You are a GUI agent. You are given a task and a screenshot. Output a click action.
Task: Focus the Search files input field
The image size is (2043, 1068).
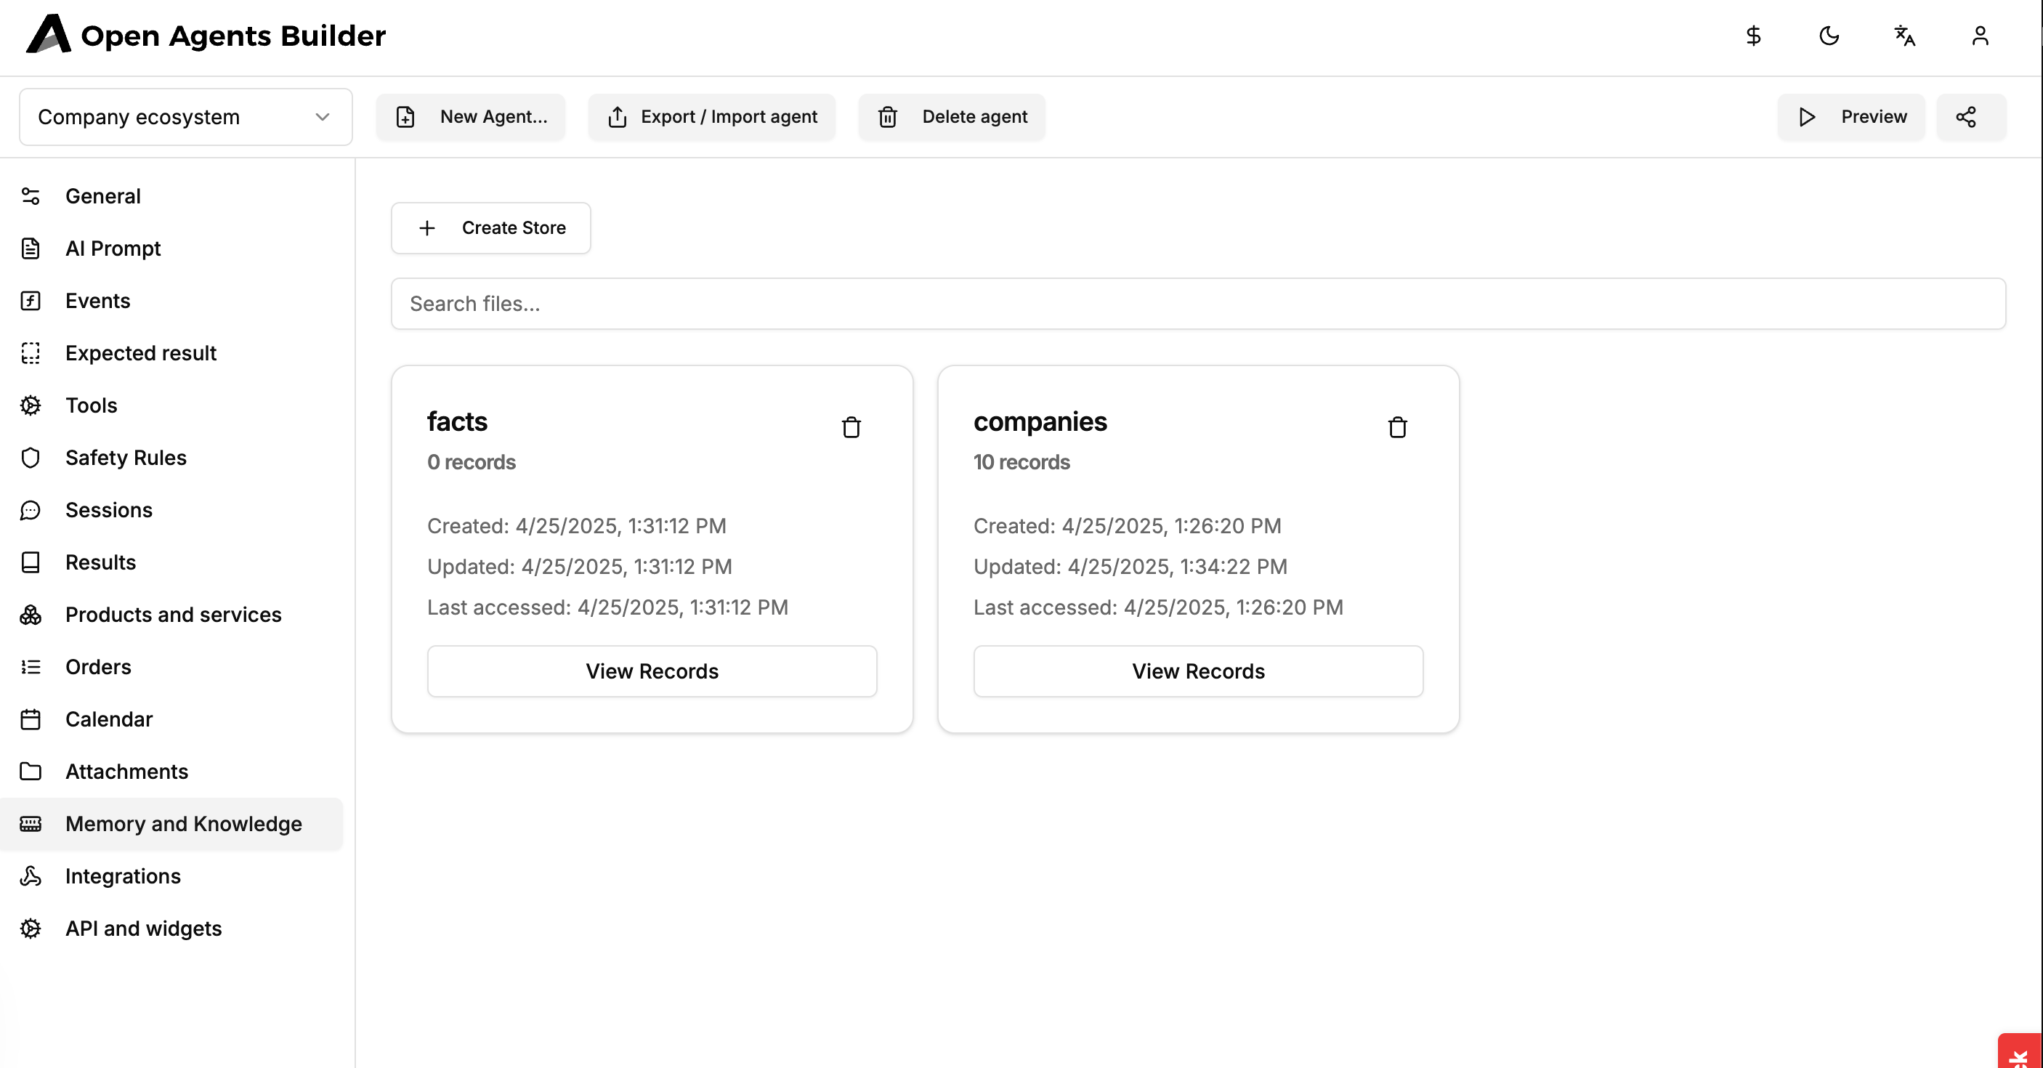click(x=1197, y=304)
